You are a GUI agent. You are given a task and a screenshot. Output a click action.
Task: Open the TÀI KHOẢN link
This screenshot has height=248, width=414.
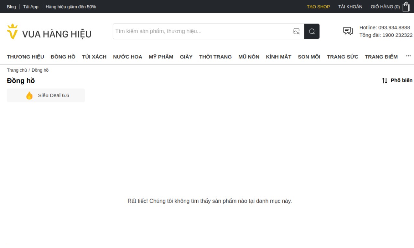point(350,7)
